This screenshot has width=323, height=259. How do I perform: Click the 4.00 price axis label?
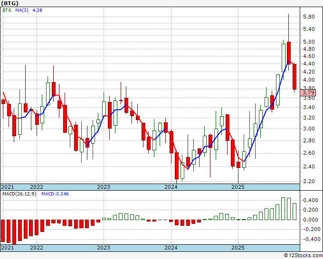point(309,80)
